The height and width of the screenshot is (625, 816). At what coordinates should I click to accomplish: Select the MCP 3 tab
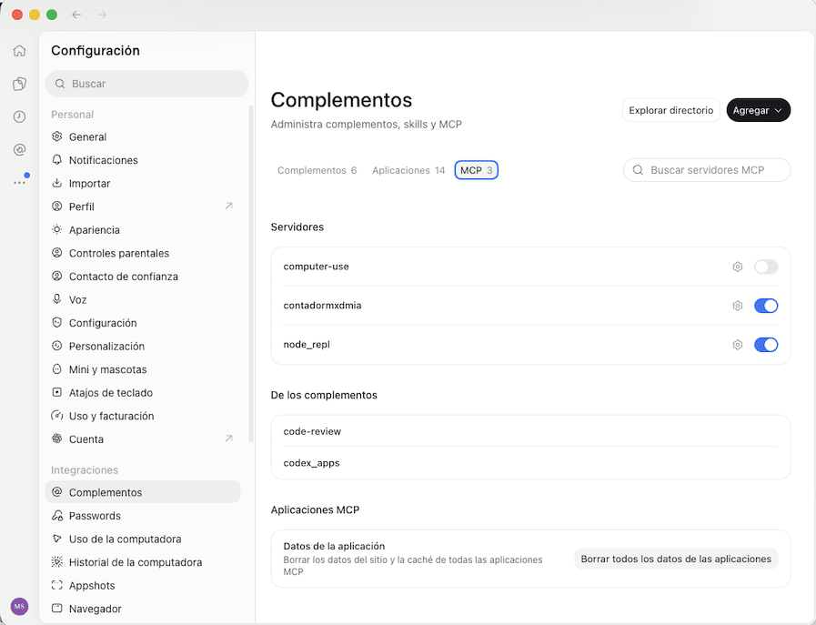pyautogui.click(x=476, y=170)
